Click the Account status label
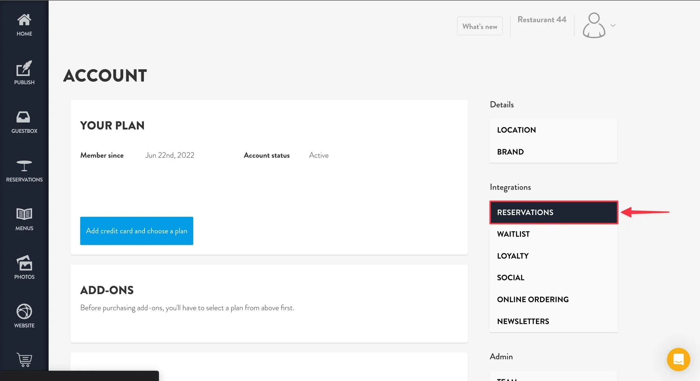The height and width of the screenshot is (381, 700). point(267,155)
